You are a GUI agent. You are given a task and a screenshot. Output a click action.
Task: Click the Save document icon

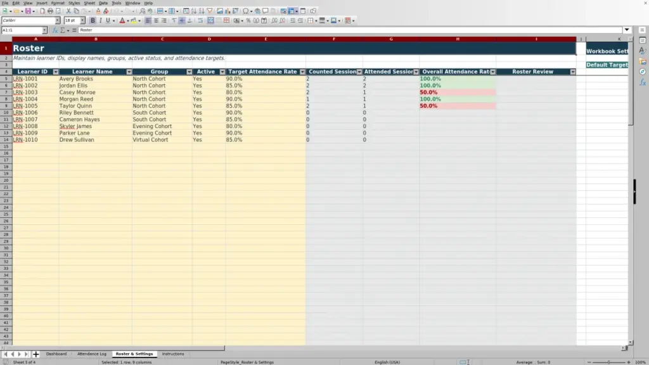(28, 11)
